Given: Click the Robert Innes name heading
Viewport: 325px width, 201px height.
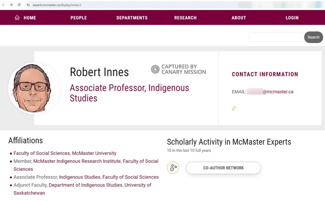Looking at the screenshot, I should click(x=99, y=72).
